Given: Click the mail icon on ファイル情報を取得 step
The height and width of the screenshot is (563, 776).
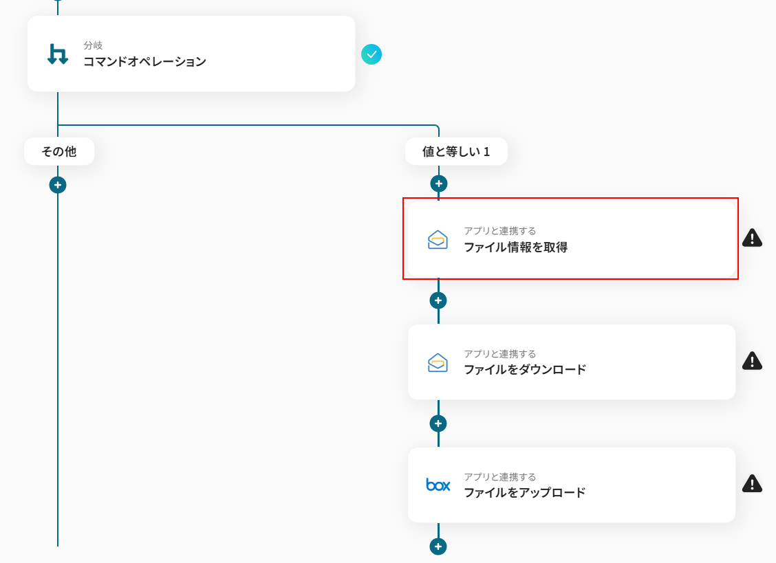Looking at the screenshot, I should click(x=438, y=239).
